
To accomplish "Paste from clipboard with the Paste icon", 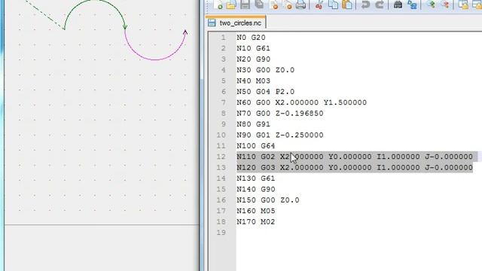I will coord(347,5).
